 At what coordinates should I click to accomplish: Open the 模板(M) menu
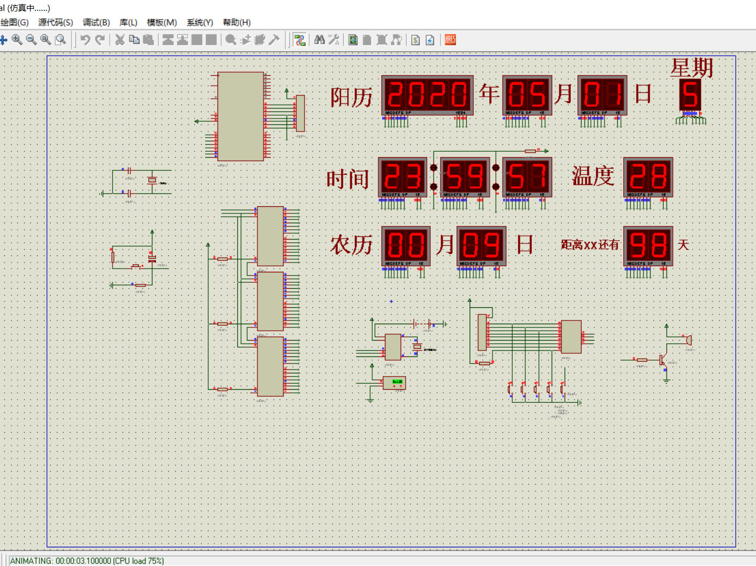coord(162,22)
